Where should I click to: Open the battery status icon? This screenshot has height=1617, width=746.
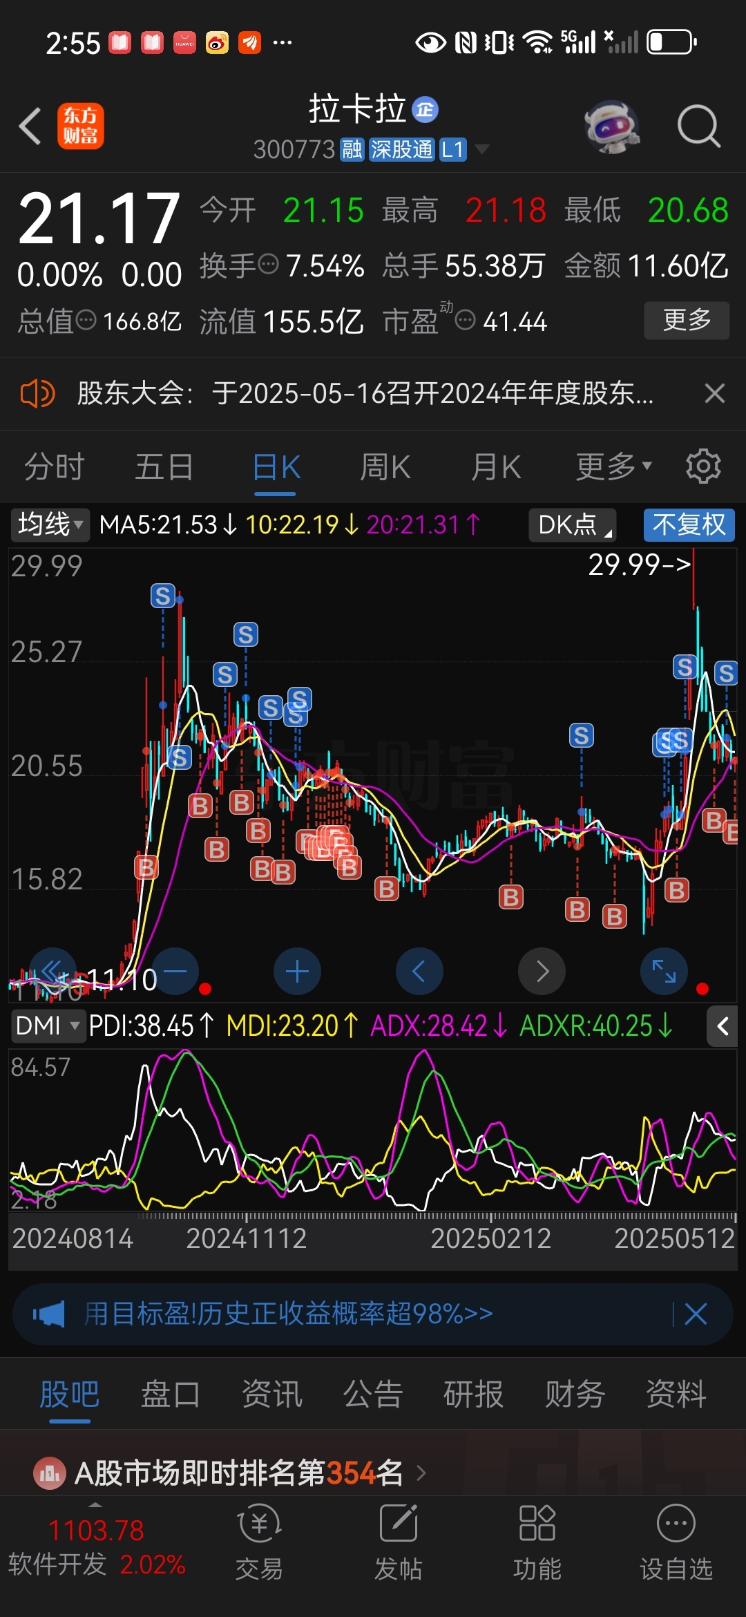coord(672,42)
